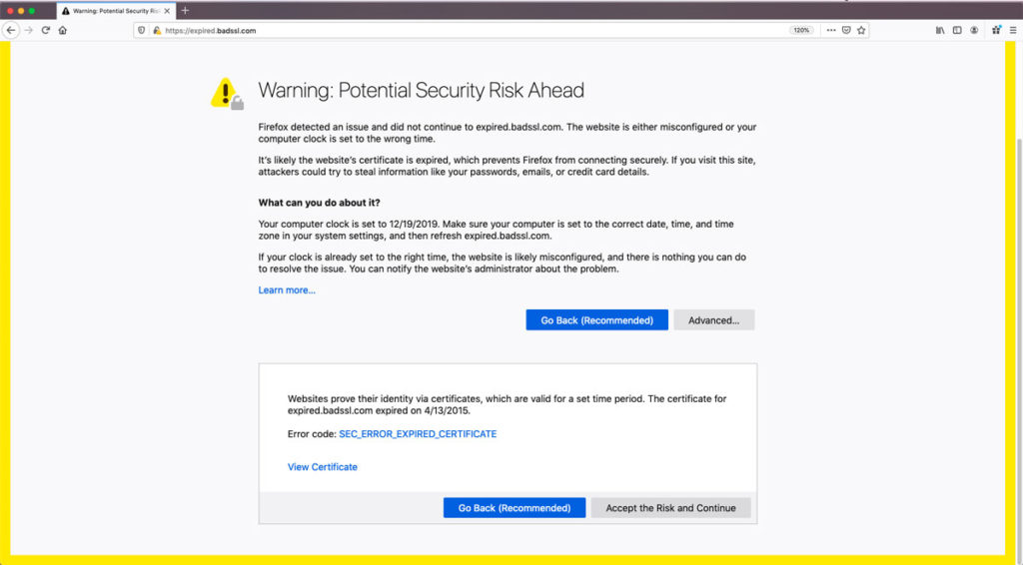Select the Warning: Potential Security Risk tab
Viewport: 1023px width, 565px height.
pyautogui.click(x=116, y=11)
